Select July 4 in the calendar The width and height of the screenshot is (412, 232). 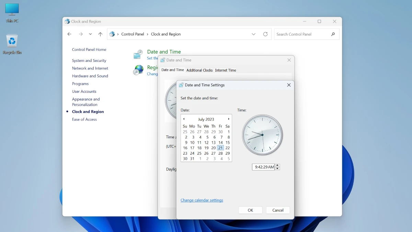point(201,137)
